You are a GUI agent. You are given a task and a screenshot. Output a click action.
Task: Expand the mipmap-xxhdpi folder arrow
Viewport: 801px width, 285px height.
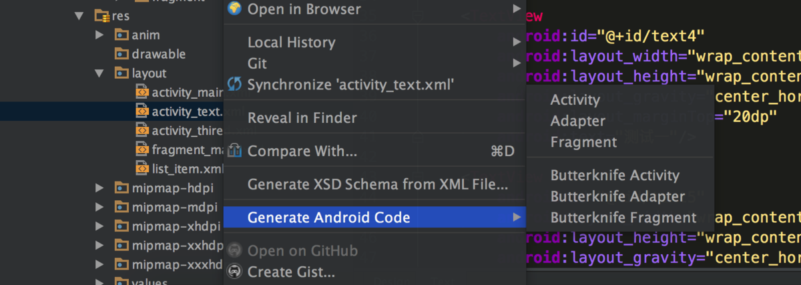pyautogui.click(x=100, y=245)
